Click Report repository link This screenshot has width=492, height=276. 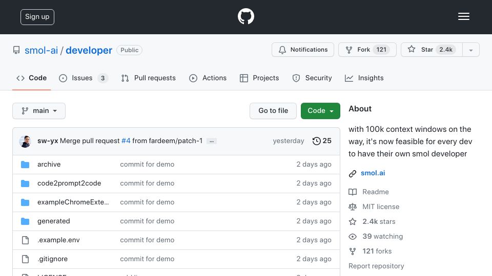[x=376, y=266]
